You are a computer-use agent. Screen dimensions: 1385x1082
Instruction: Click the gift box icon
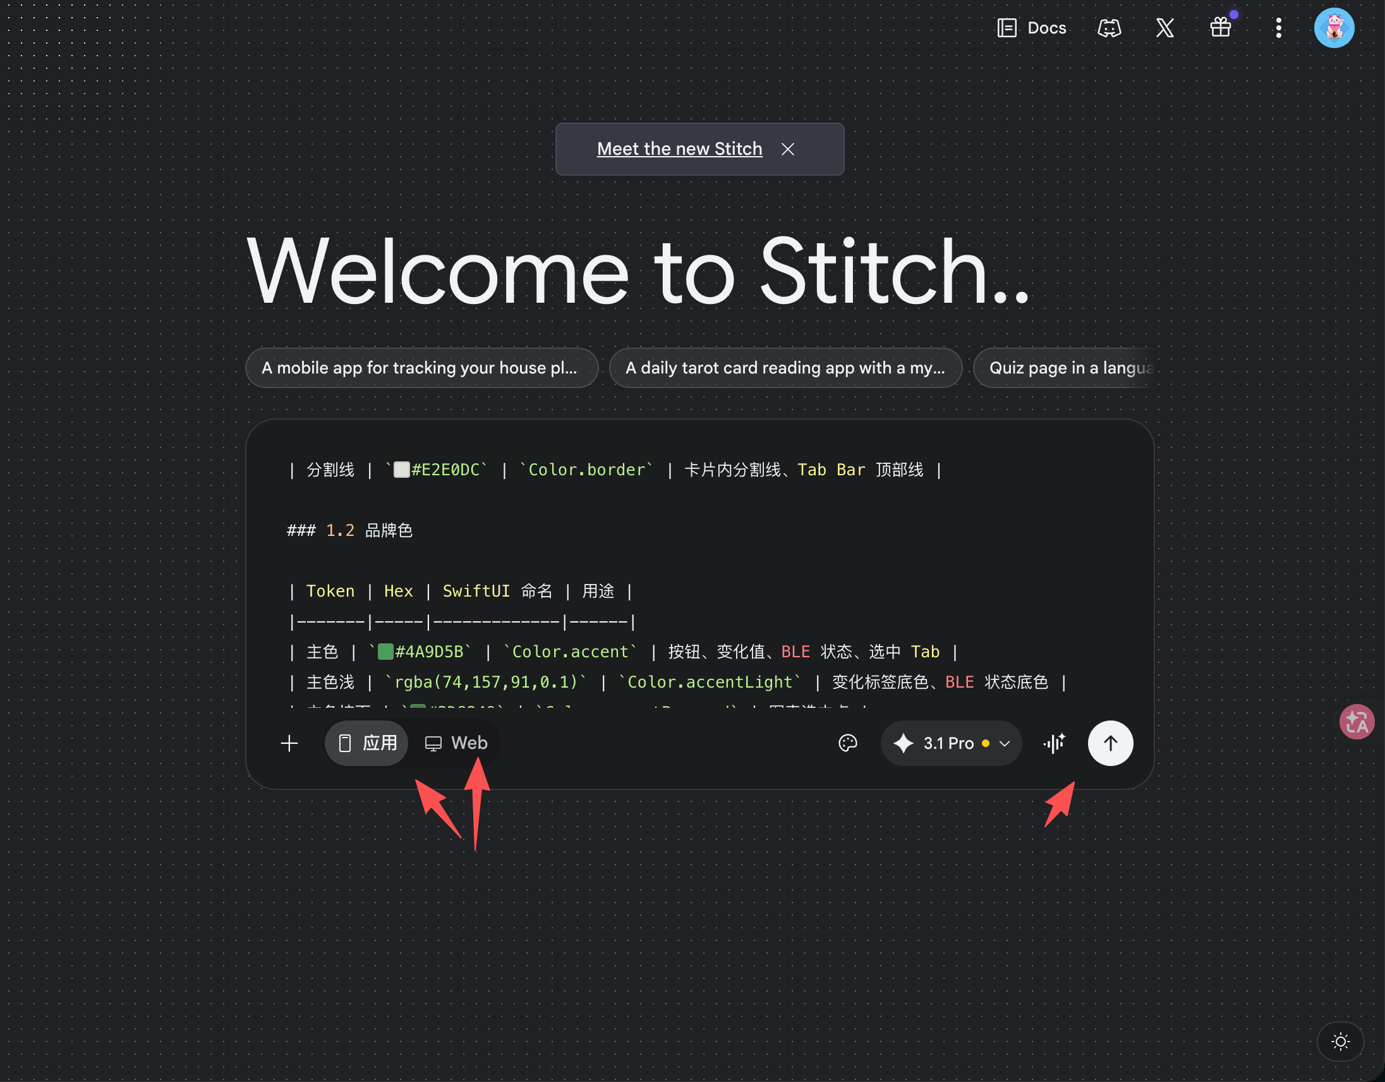(x=1221, y=28)
